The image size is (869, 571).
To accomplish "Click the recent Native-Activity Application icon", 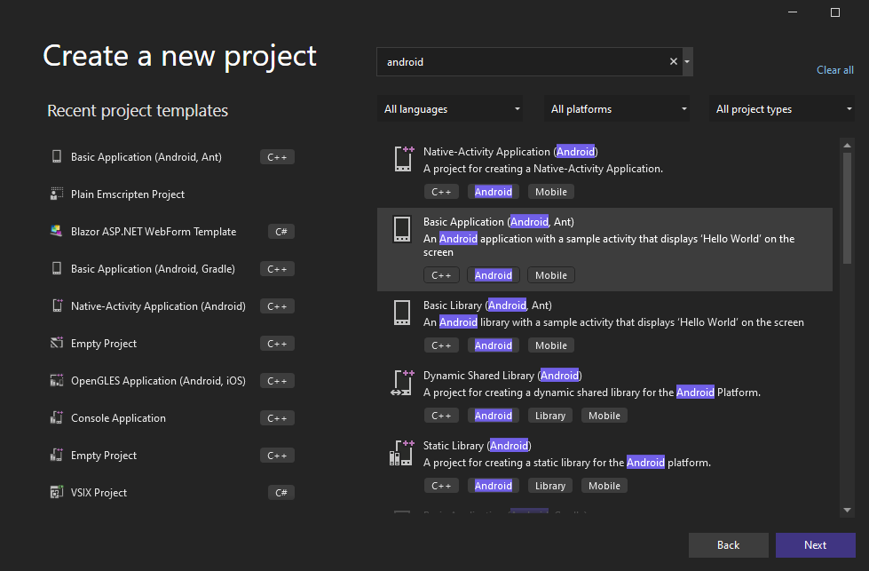I will click(57, 305).
